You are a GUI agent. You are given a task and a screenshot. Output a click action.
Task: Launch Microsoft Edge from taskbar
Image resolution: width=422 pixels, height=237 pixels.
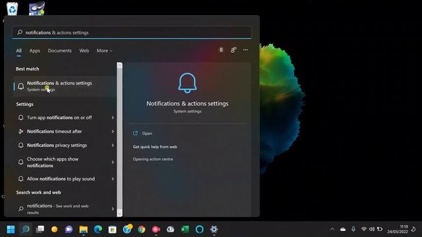pyautogui.click(x=98, y=229)
